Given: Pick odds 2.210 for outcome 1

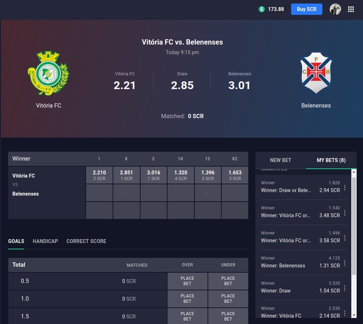Looking at the screenshot, I should coord(99,175).
